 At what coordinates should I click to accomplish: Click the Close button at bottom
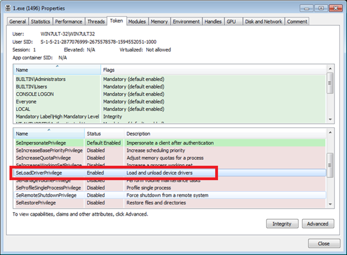click(324, 244)
